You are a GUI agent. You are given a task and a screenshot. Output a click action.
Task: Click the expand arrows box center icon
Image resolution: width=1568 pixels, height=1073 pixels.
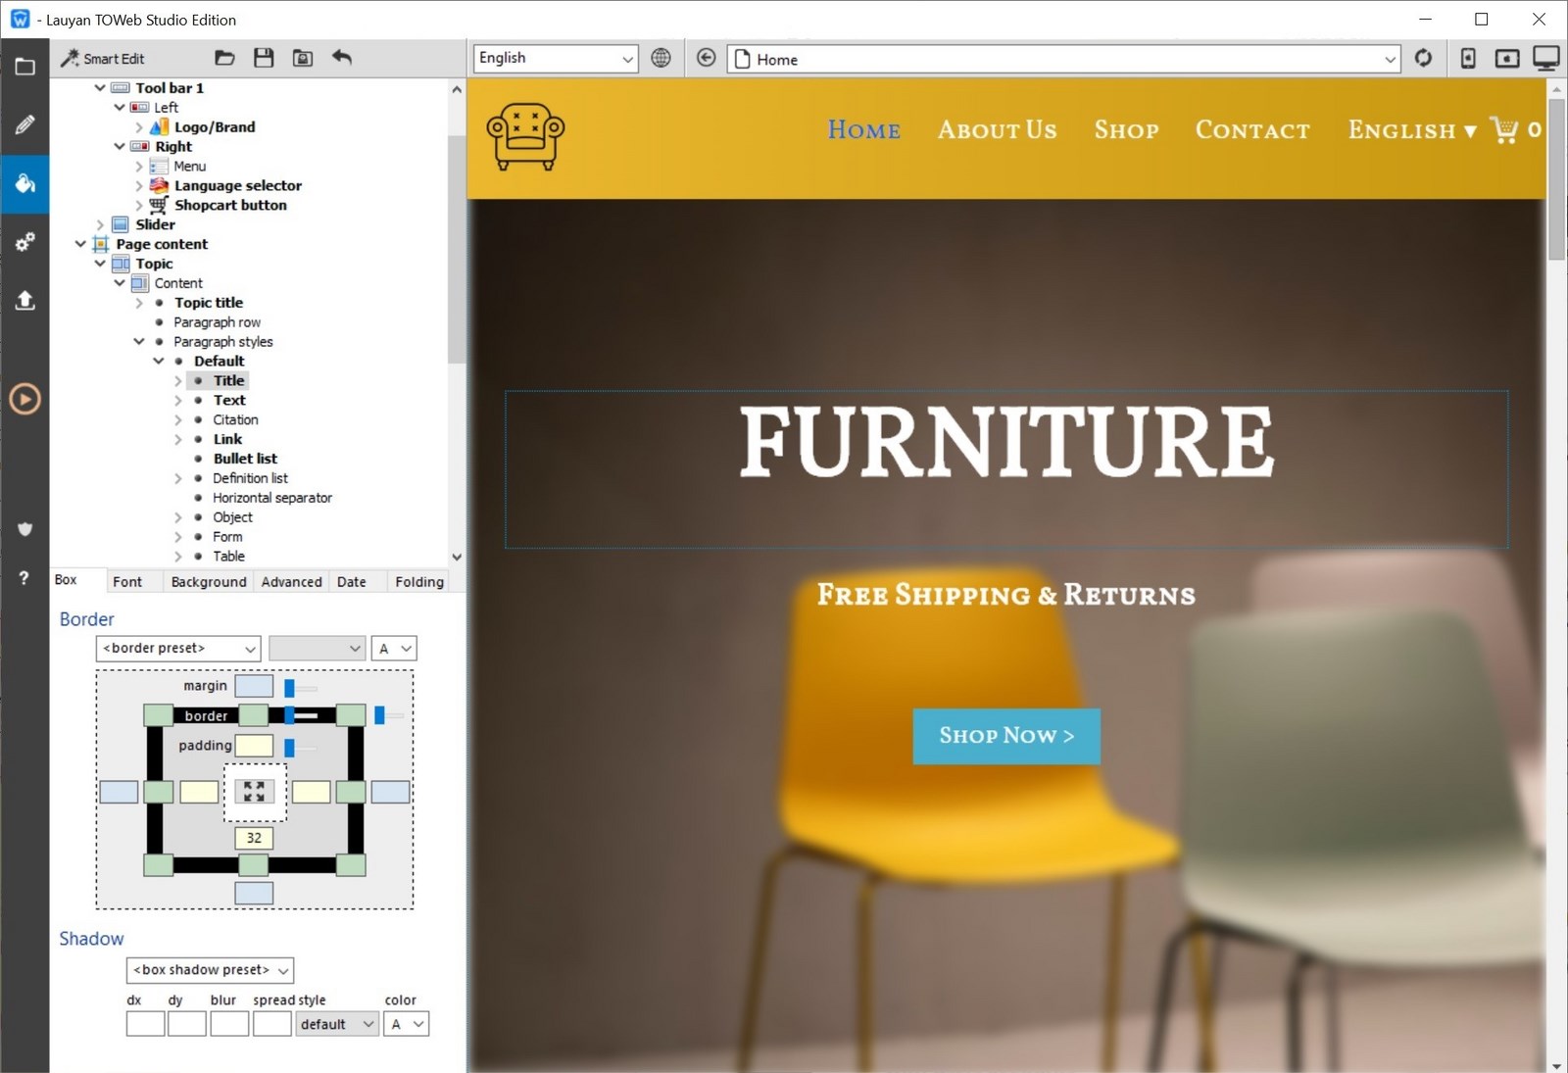click(x=255, y=792)
